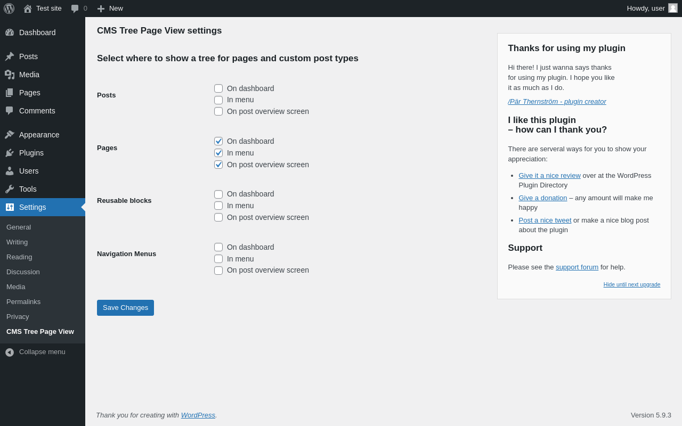The image size is (682, 426).
Task: Open the Privacy settings submenu
Action: click(x=18, y=316)
